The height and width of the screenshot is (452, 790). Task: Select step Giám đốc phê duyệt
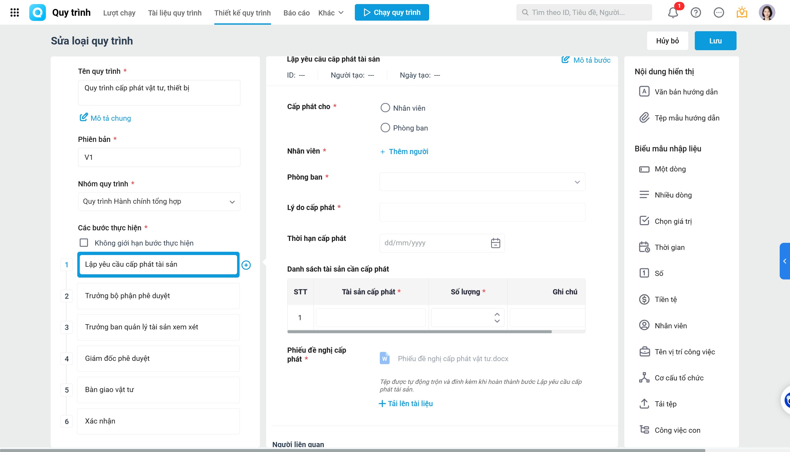pyautogui.click(x=158, y=359)
